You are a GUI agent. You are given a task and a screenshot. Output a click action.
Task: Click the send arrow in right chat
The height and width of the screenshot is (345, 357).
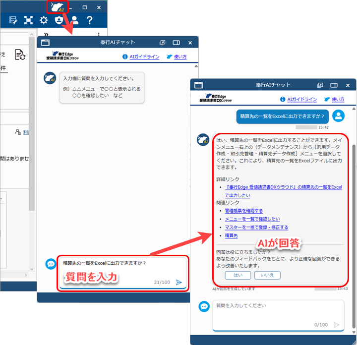click(x=337, y=325)
